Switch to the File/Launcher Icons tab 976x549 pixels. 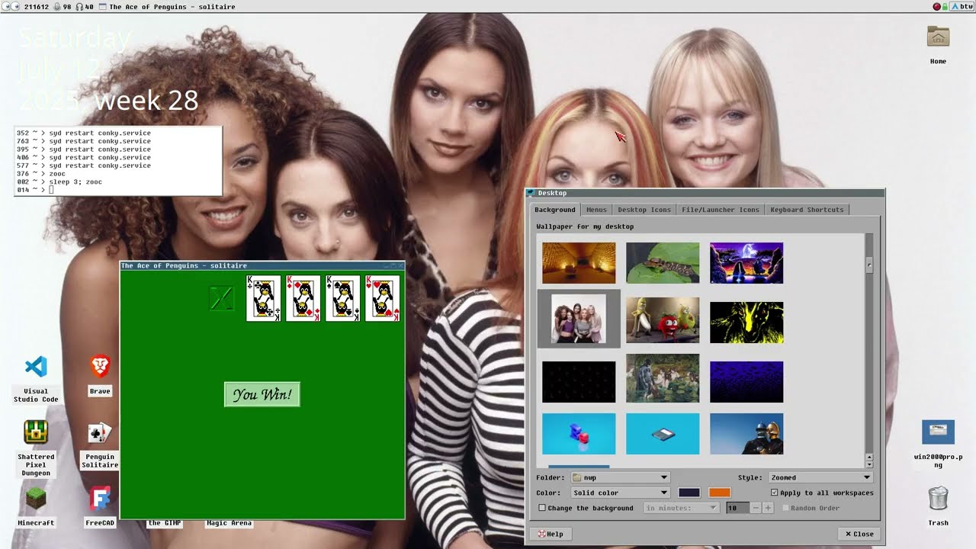click(721, 210)
